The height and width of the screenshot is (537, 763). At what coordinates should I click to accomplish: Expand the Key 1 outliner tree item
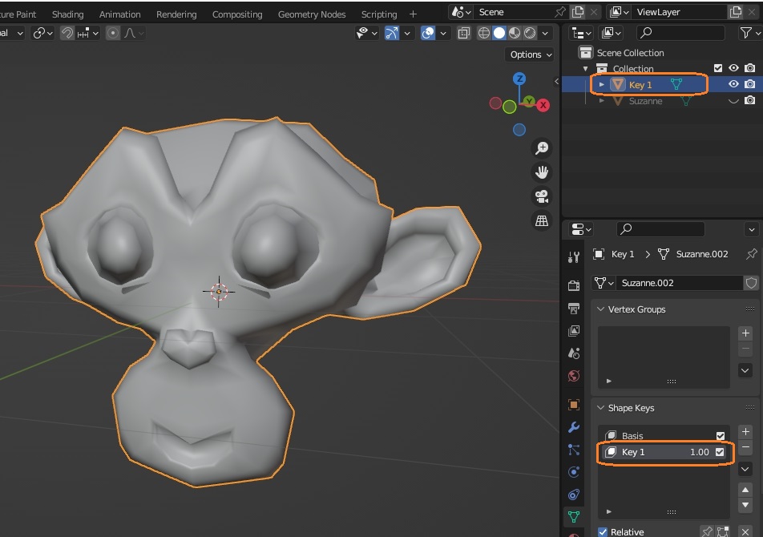coord(602,84)
